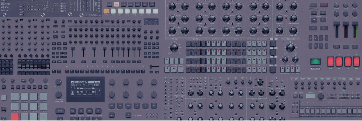Viewport: 362px width, 121px height.
Task: Click the CUE button above Chromatic
Action: pyautogui.click(x=72, y=110)
